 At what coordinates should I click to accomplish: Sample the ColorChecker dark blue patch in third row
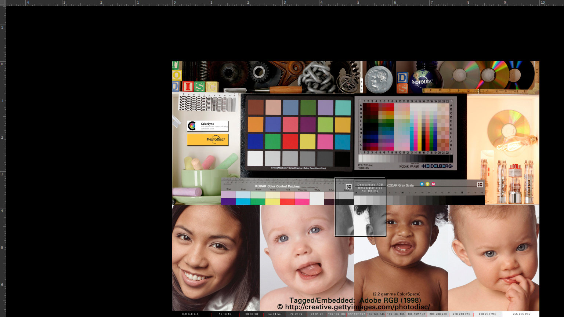click(256, 142)
